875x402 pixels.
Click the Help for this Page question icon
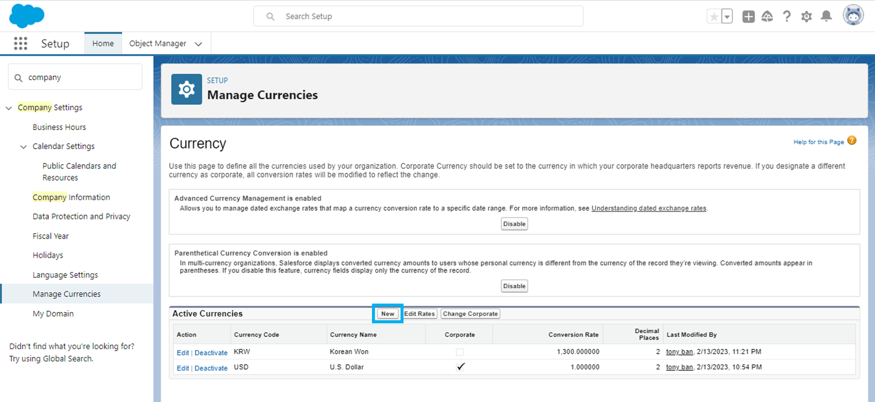pyautogui.click(x=852, y=141)
